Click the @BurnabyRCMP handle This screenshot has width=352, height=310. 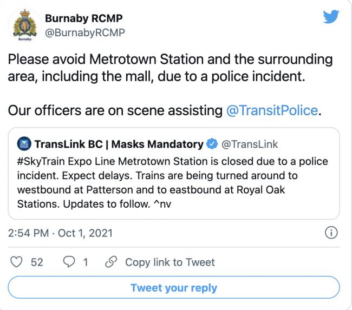[x=85, y=32]
